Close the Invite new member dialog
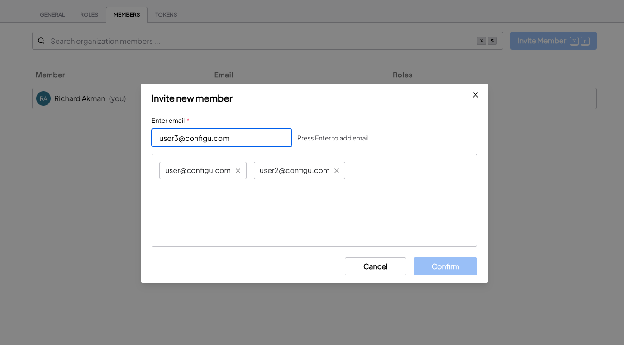 [x=475, y=95]
